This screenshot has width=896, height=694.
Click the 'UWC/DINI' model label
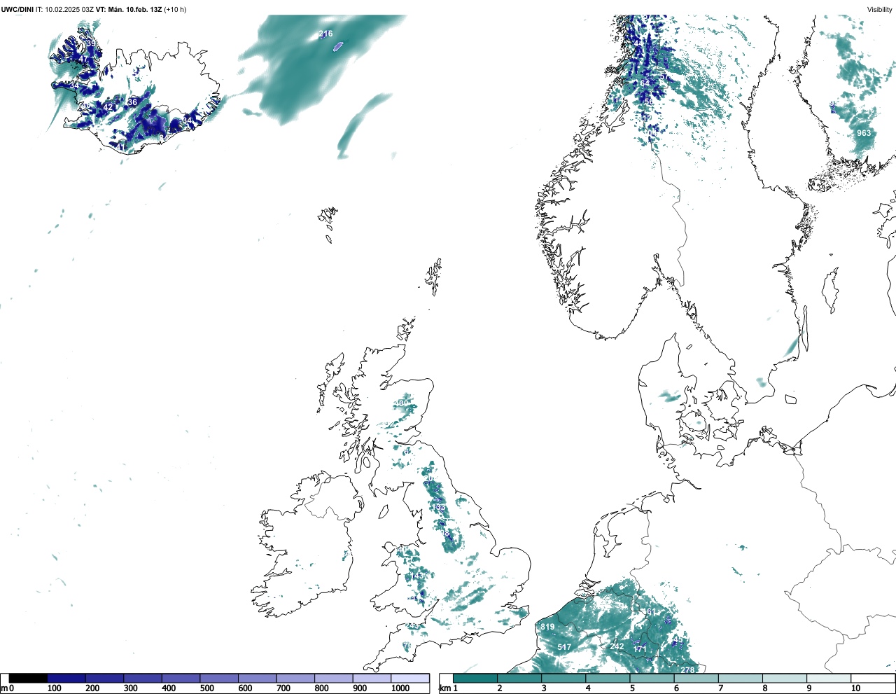click(x=17, y=9)
